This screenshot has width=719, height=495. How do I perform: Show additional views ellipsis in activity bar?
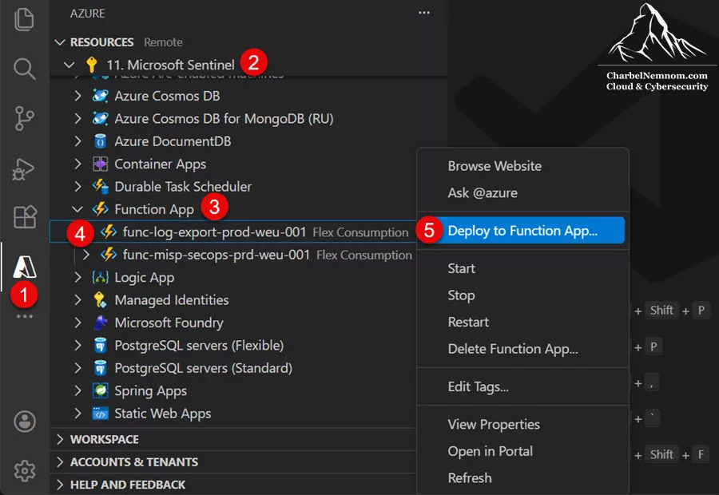tap(25, 316)
